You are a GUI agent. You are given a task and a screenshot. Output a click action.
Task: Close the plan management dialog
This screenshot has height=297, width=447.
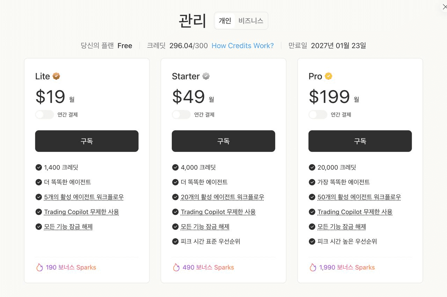point(444,7)
